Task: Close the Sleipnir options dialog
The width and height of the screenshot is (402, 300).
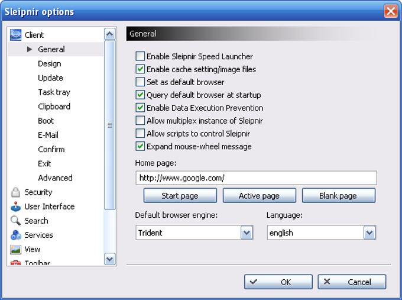Action: click(x=391, y=11)
